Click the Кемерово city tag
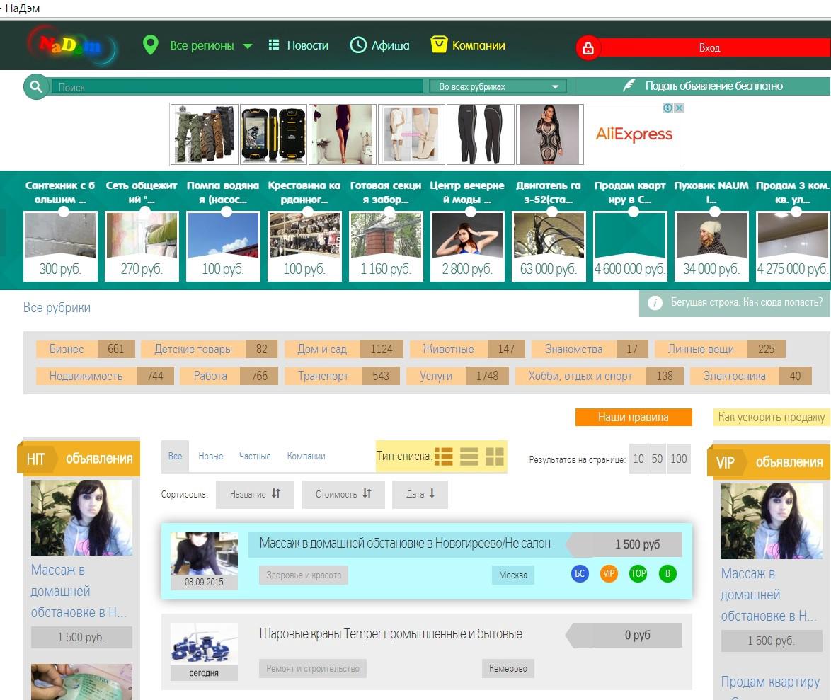This screenshot has width=831, height=700. point(508,668)
